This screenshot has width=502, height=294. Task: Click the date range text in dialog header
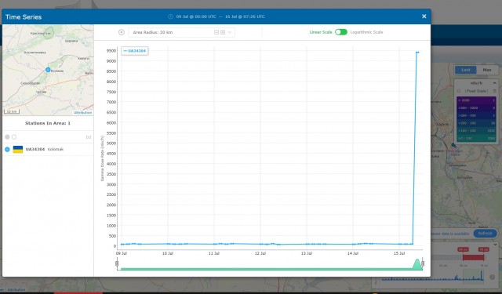(220, 16)
